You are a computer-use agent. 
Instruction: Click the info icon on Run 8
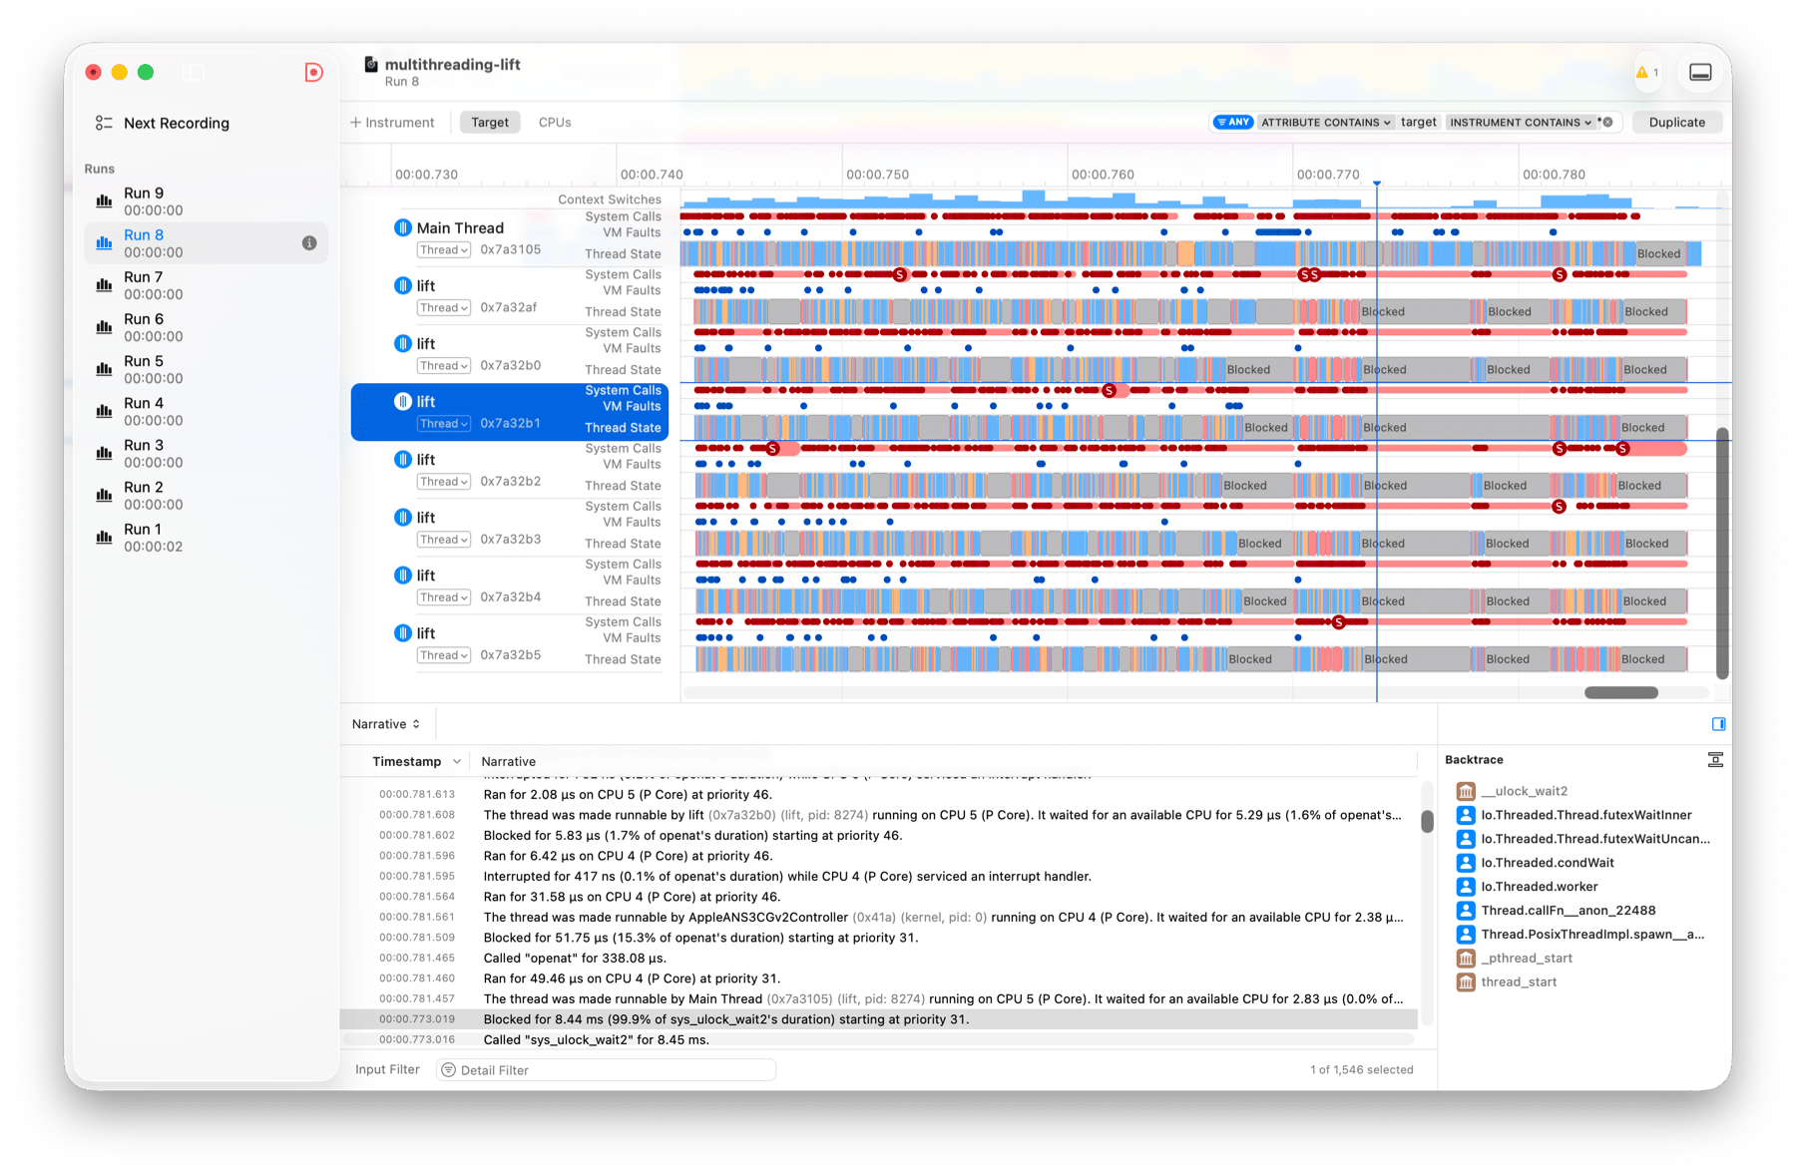coord(309,243)
